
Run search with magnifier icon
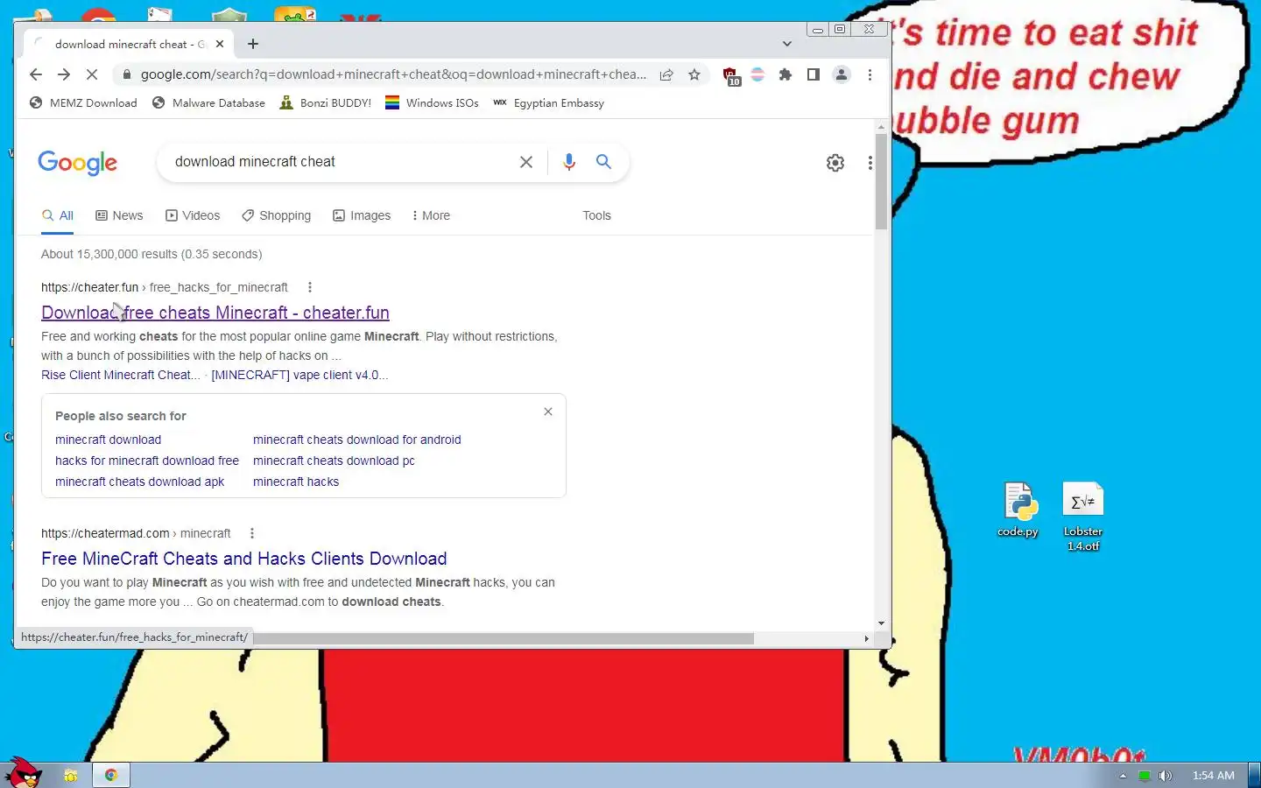coord(603,161)
